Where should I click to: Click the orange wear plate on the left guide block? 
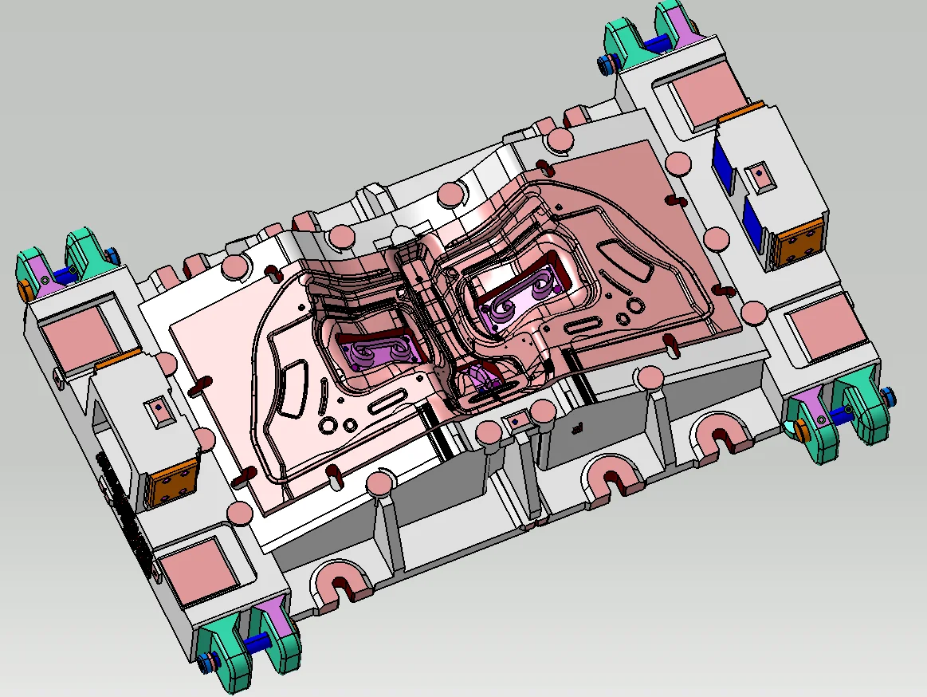[x=173, y=485]
